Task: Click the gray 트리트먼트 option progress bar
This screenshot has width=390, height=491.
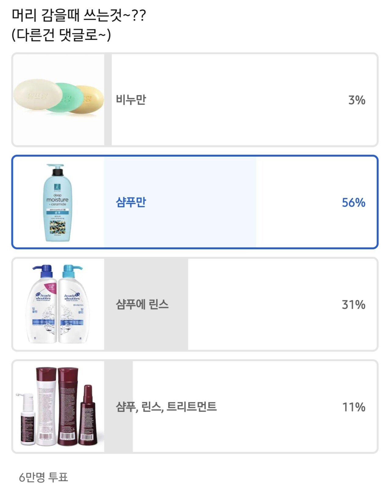Action: 119,407
